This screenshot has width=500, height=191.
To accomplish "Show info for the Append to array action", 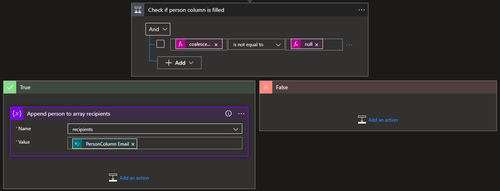I will point(228,114).
